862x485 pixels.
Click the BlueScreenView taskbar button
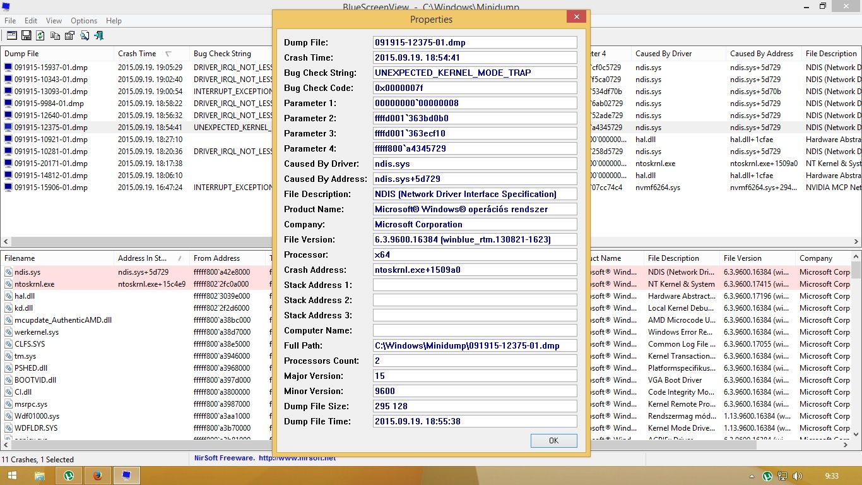tap(127, 476)
